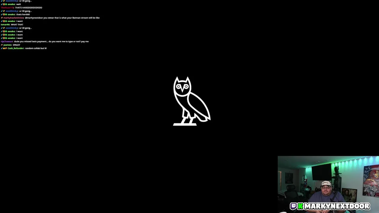
Task: Click the MARKYNEXTDOOR channel name overlay
Action: (x=337, y=206)
